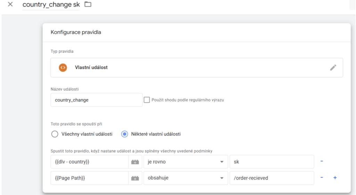Click the Název události 'country_change' field
The height and width of the screenshot is (195, 356).
(x=96, y=100)
